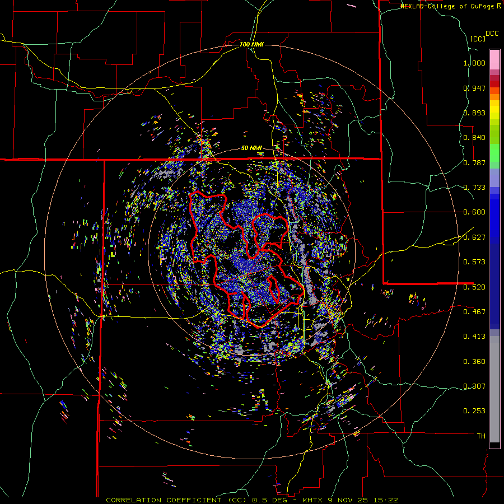Screen dimensions: 504x504
Task: Click the 0.573 scale value
Action: 474,262
